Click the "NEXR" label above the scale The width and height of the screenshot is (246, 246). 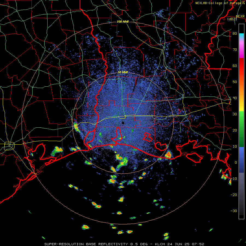(x=240, y=16)
